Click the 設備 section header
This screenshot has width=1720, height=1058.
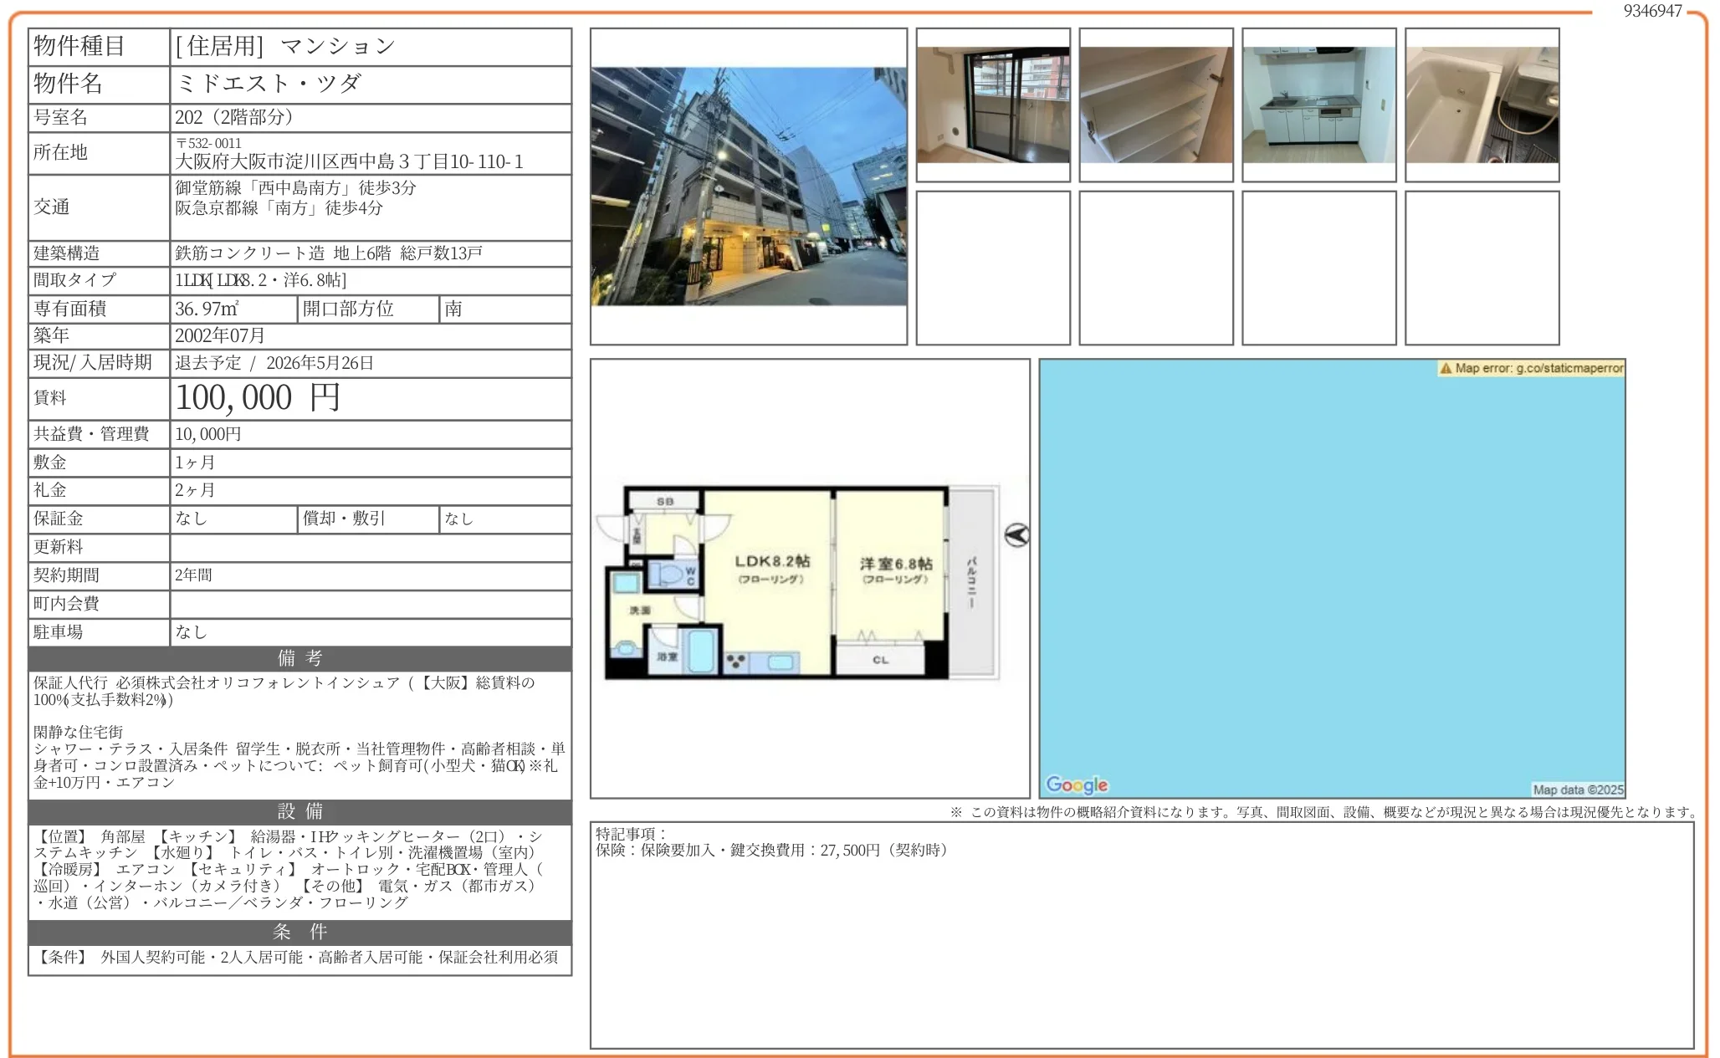pyautogui.click(x=299, y=811)
